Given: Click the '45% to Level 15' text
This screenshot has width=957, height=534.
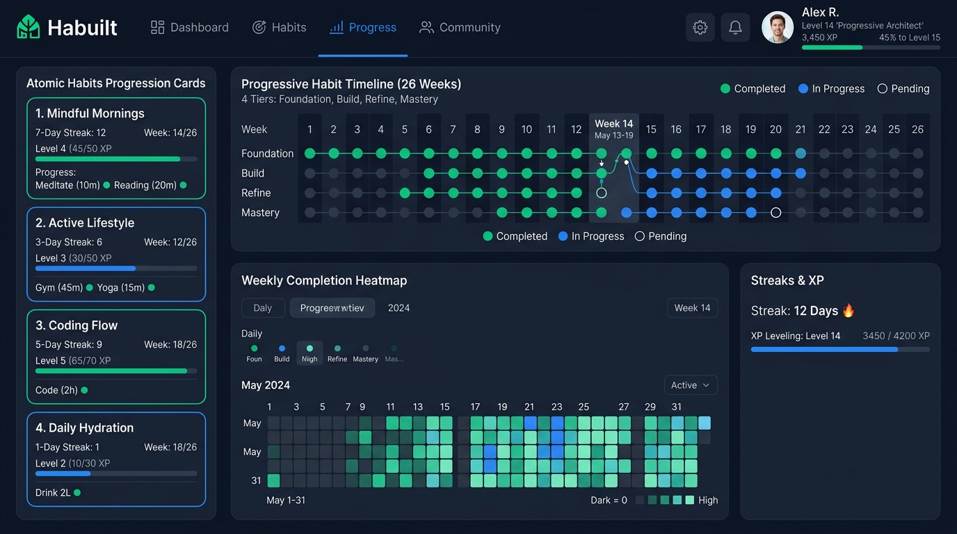Looking at the screenshot, I should click(x=910, y=38).
